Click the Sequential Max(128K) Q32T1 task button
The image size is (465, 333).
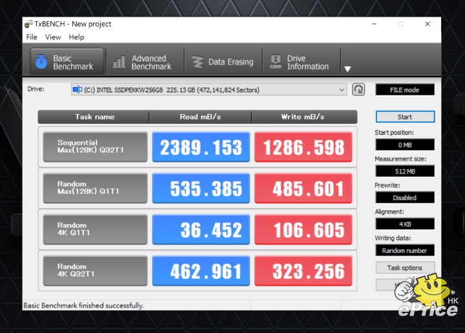coord(95,146)
